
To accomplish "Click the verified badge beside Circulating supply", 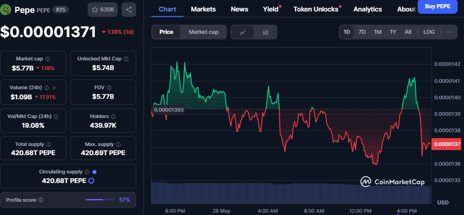I will (94, 172).
